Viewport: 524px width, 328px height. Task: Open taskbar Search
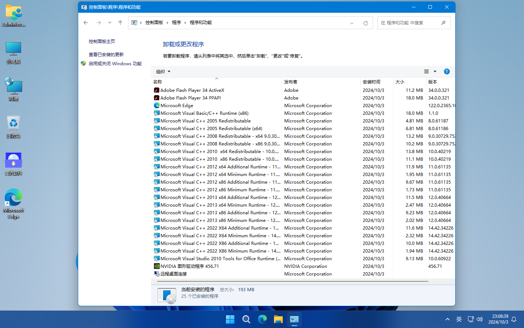tap(246, 320)
